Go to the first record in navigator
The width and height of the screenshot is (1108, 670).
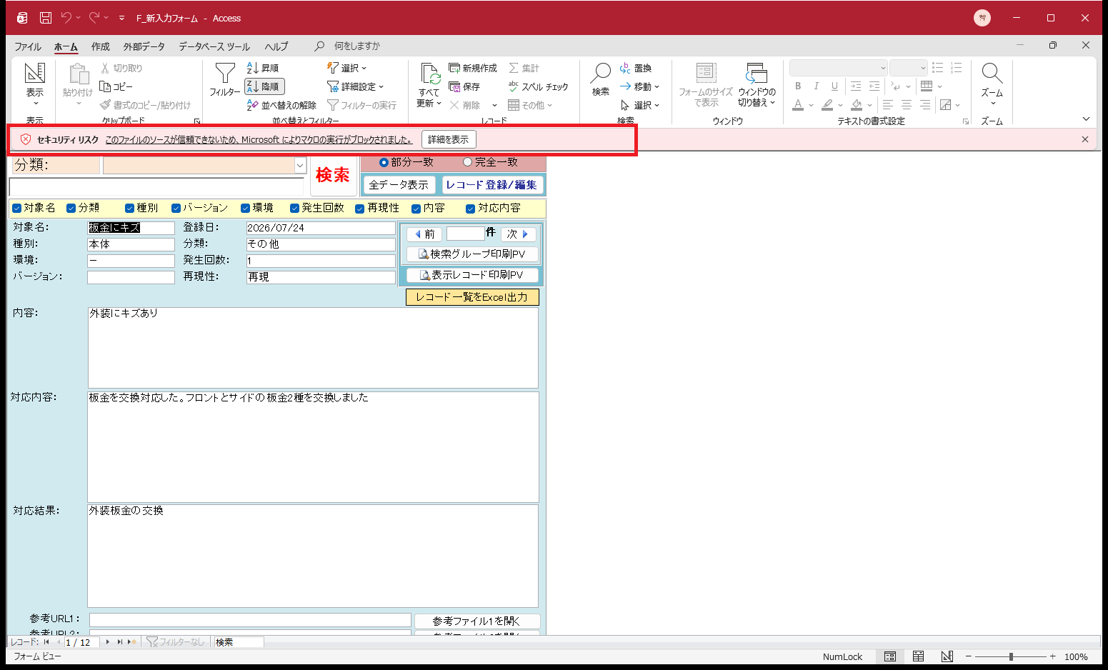coord(46,642)
